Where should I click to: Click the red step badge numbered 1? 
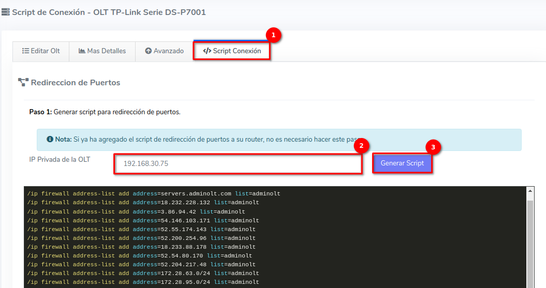coord(273,35)
